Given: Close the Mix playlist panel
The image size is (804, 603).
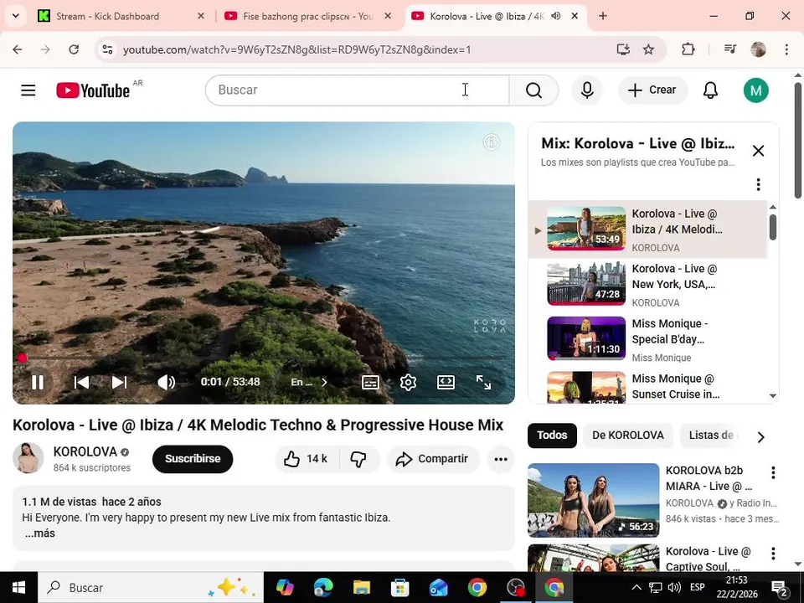Looking at the screenshot, I should (758, 151).
